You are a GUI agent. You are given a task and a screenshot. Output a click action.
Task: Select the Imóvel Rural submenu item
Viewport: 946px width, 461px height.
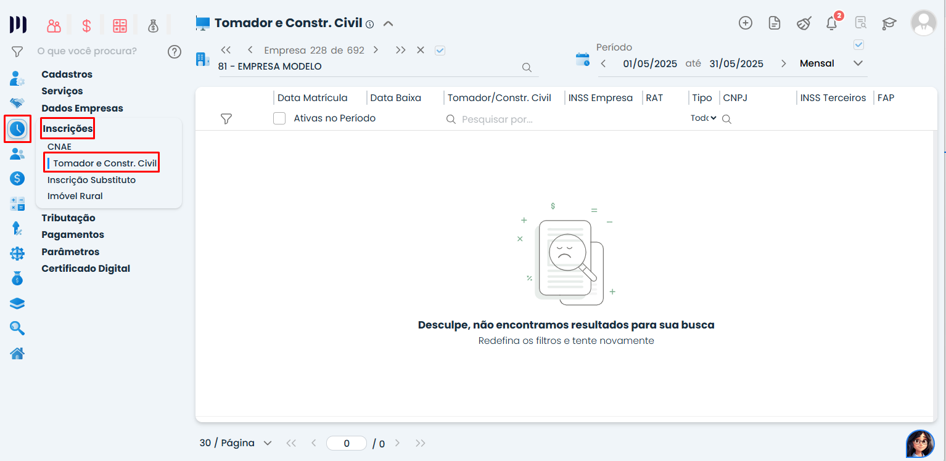(x=75, y=196)
